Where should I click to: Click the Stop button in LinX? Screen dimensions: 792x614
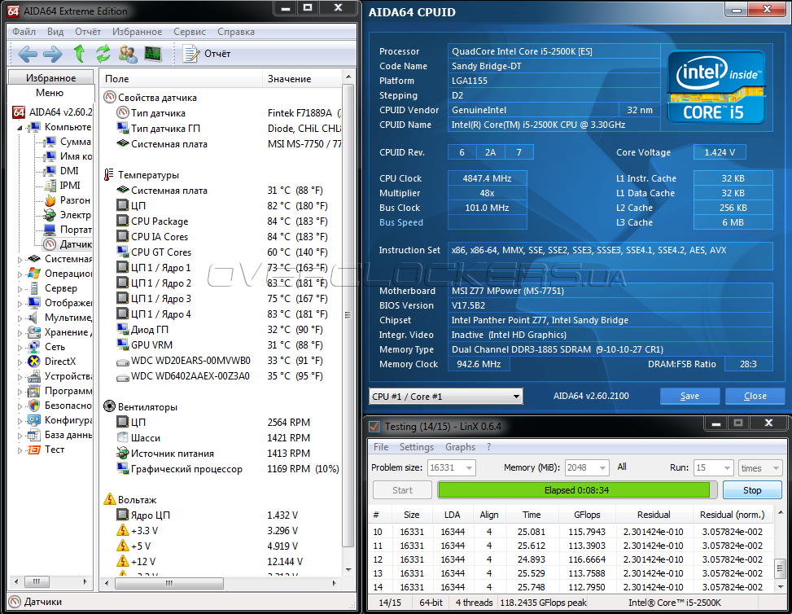pos(751,490)
